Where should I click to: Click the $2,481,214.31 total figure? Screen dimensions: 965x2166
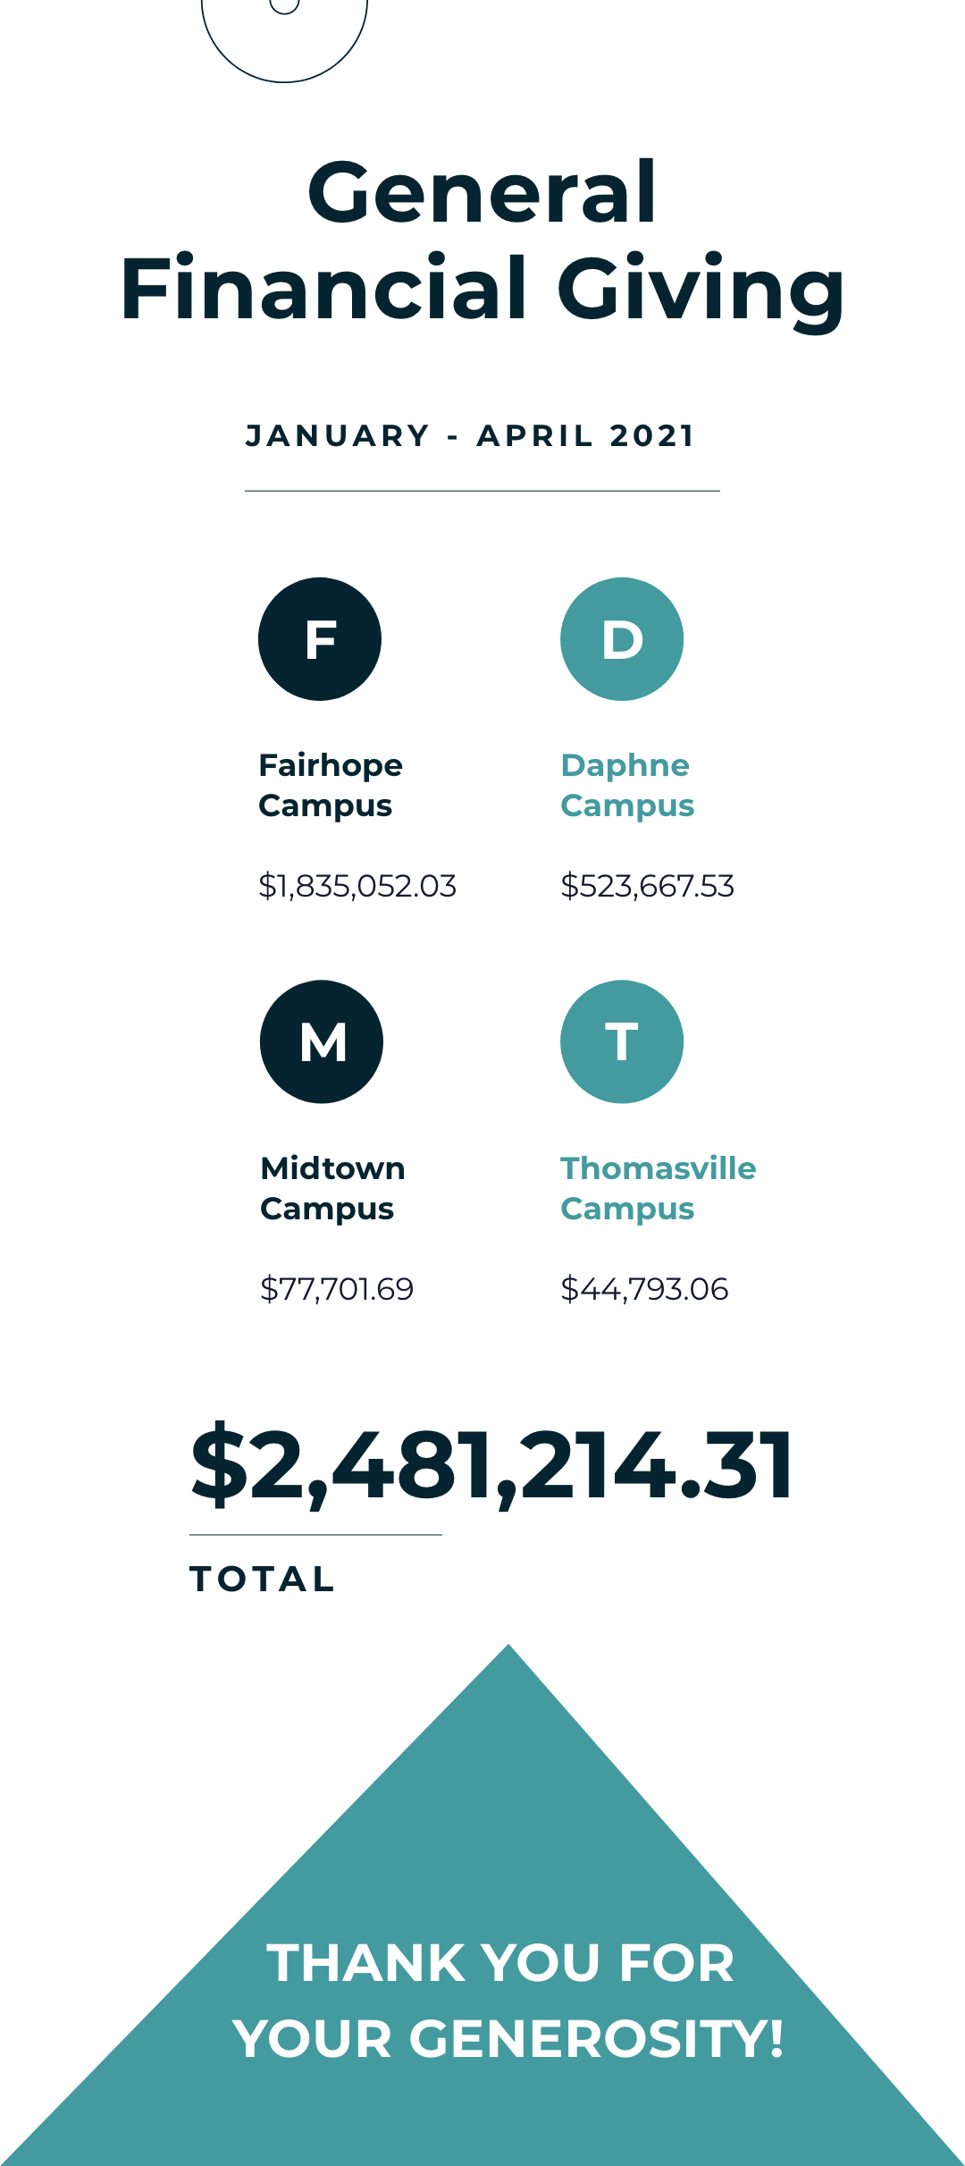pyautogui.click(x=491, y=1466)
